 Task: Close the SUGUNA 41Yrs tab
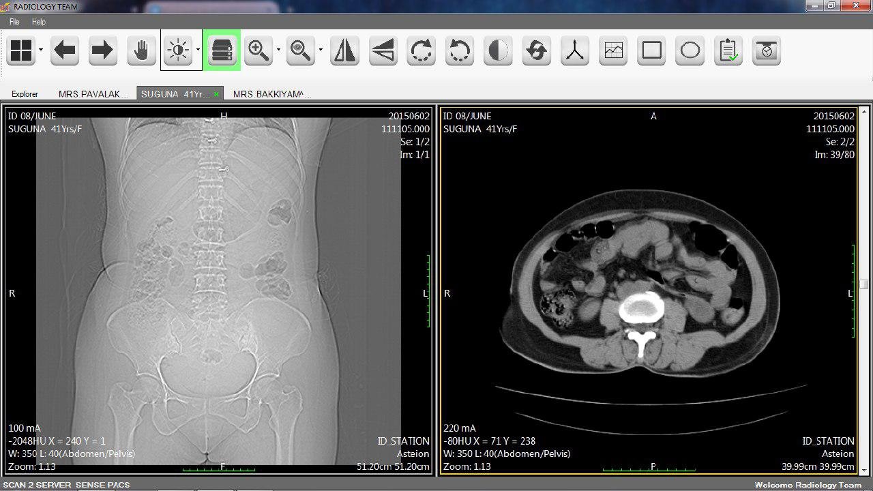click(216, 94)
